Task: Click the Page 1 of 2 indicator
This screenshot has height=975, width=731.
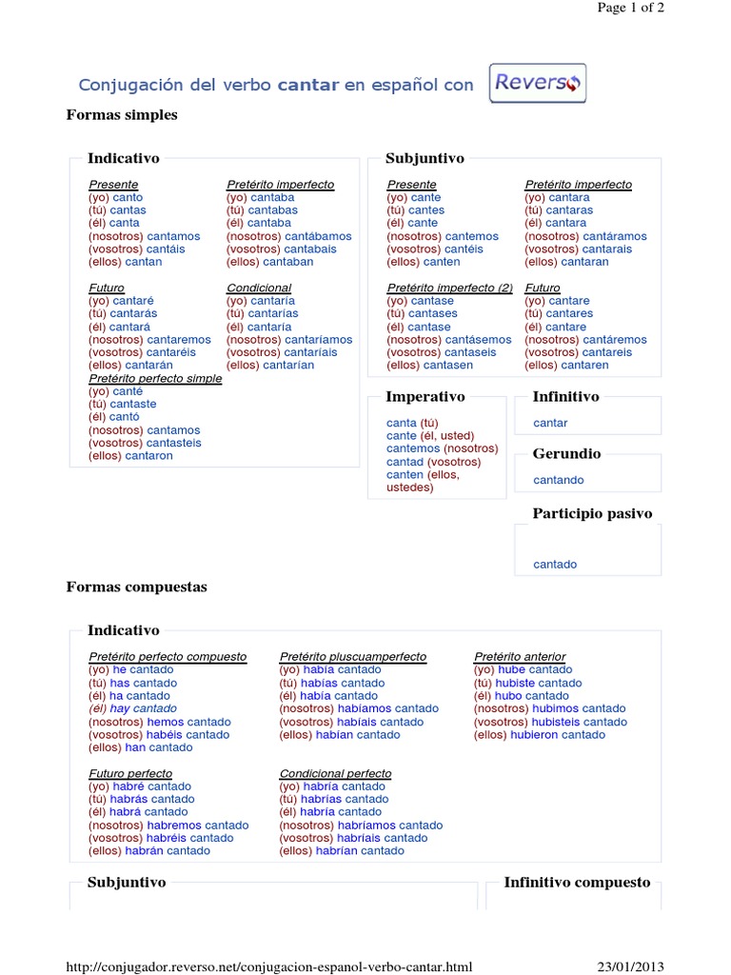Action: pos(630,8)
